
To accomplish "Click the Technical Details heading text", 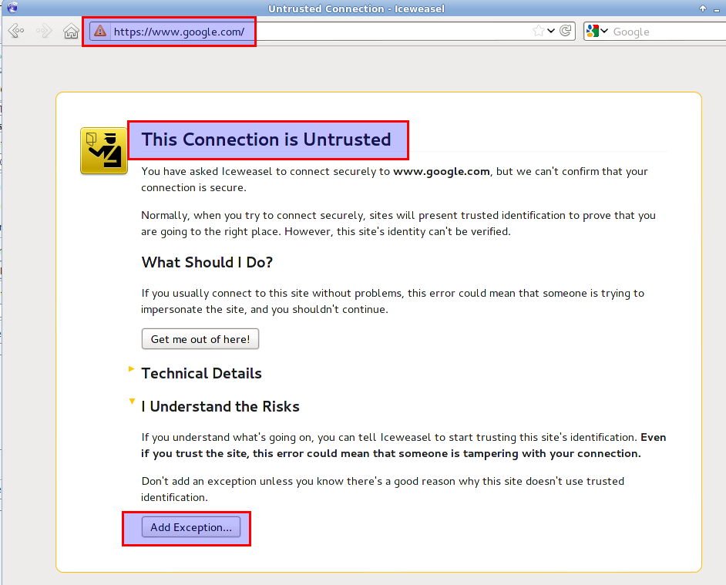I will click(x=201, y=373).
